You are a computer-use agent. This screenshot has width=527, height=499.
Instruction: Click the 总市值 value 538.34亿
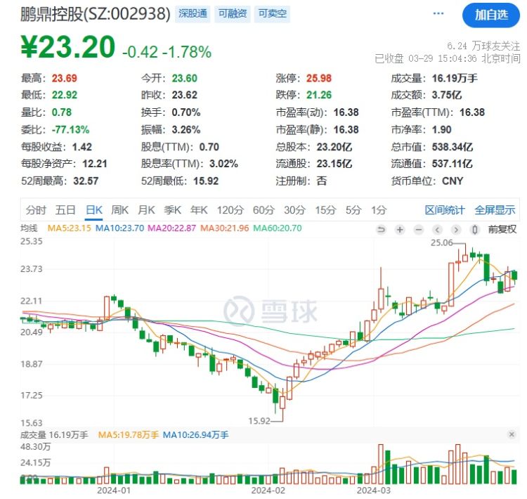[x=453, y=147]
